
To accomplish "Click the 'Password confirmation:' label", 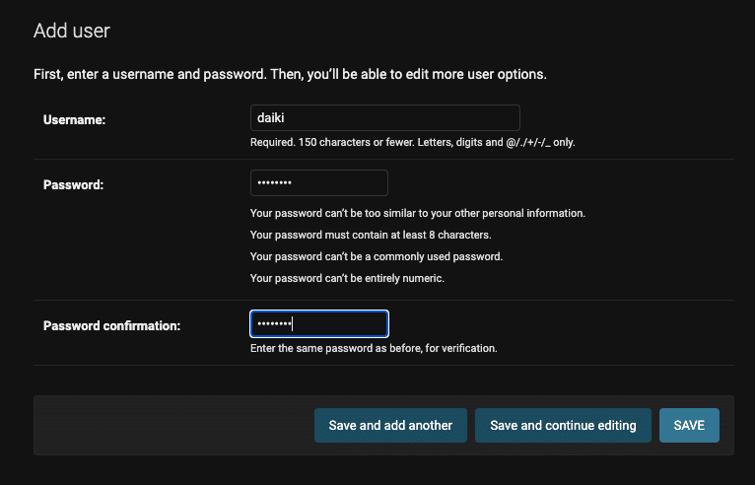I will click(111, 326).
